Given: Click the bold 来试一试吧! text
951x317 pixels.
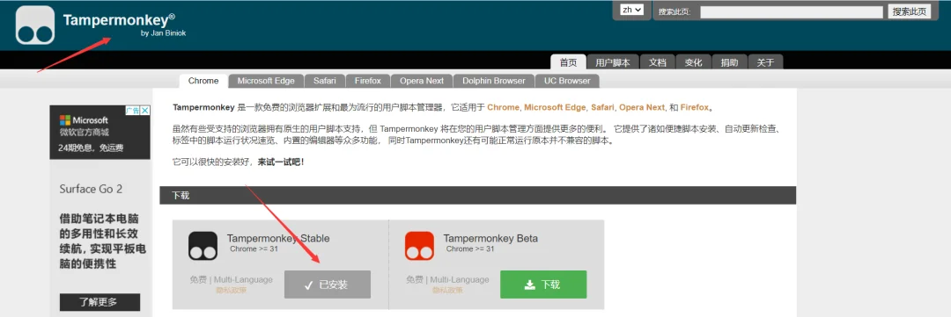Looking at the screenshot, I should (x=281, y=162).
